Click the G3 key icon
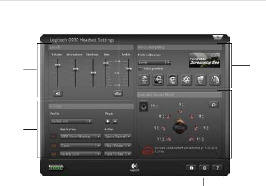Image resolution: width=266 pixels, height=186 pixels. (x=53, y=154)
